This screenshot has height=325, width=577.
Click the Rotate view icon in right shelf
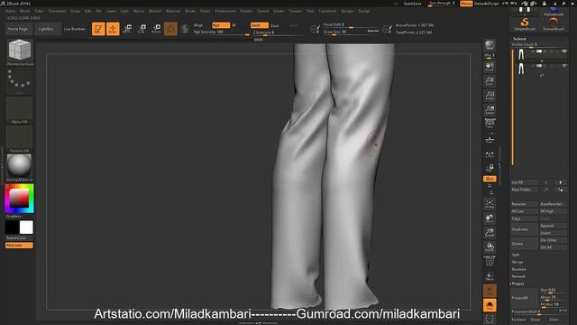coord(490,246)
